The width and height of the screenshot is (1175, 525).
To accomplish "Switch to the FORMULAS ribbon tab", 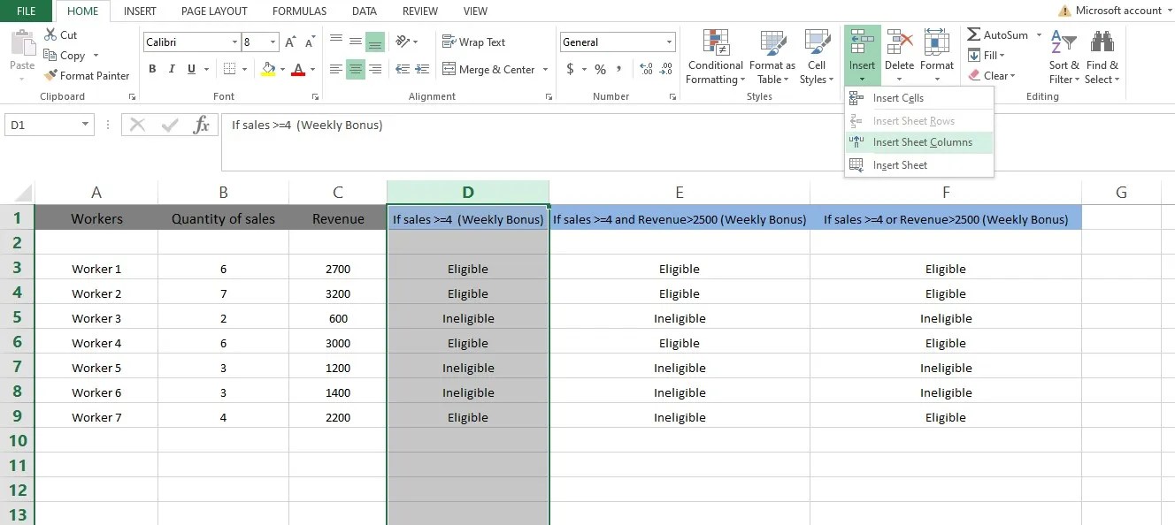I will coord(299,11).
